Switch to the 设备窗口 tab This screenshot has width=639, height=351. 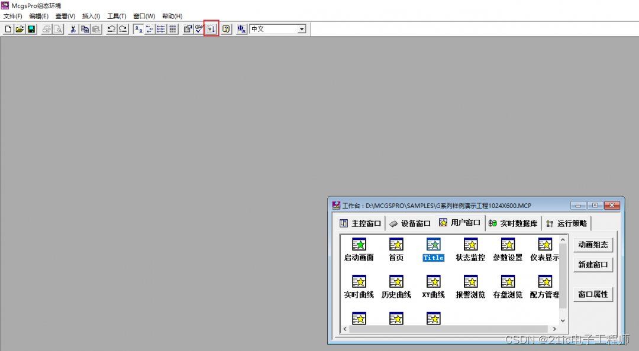point(410,223)
